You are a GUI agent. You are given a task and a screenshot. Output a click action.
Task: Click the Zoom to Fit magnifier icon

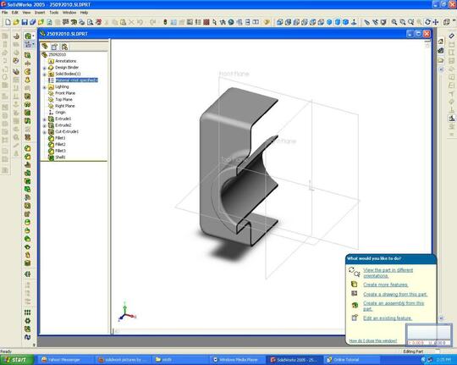[x=394, y=22]
